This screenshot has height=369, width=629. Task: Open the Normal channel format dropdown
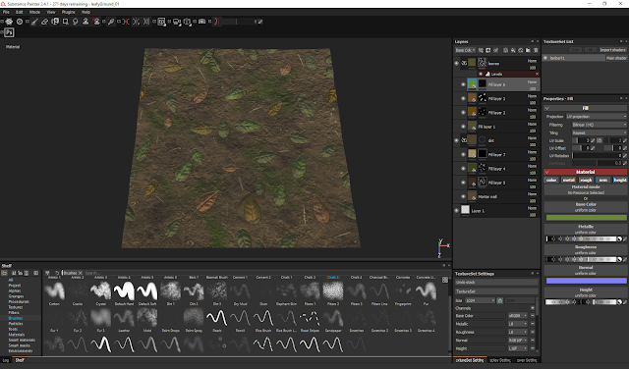pyautogui.click(x=518, y=341)
